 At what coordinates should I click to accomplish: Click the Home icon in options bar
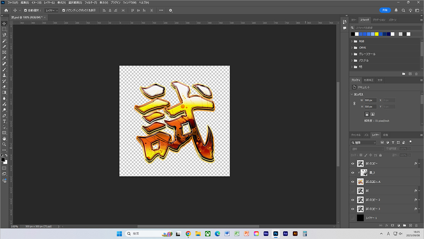(6, 10)
